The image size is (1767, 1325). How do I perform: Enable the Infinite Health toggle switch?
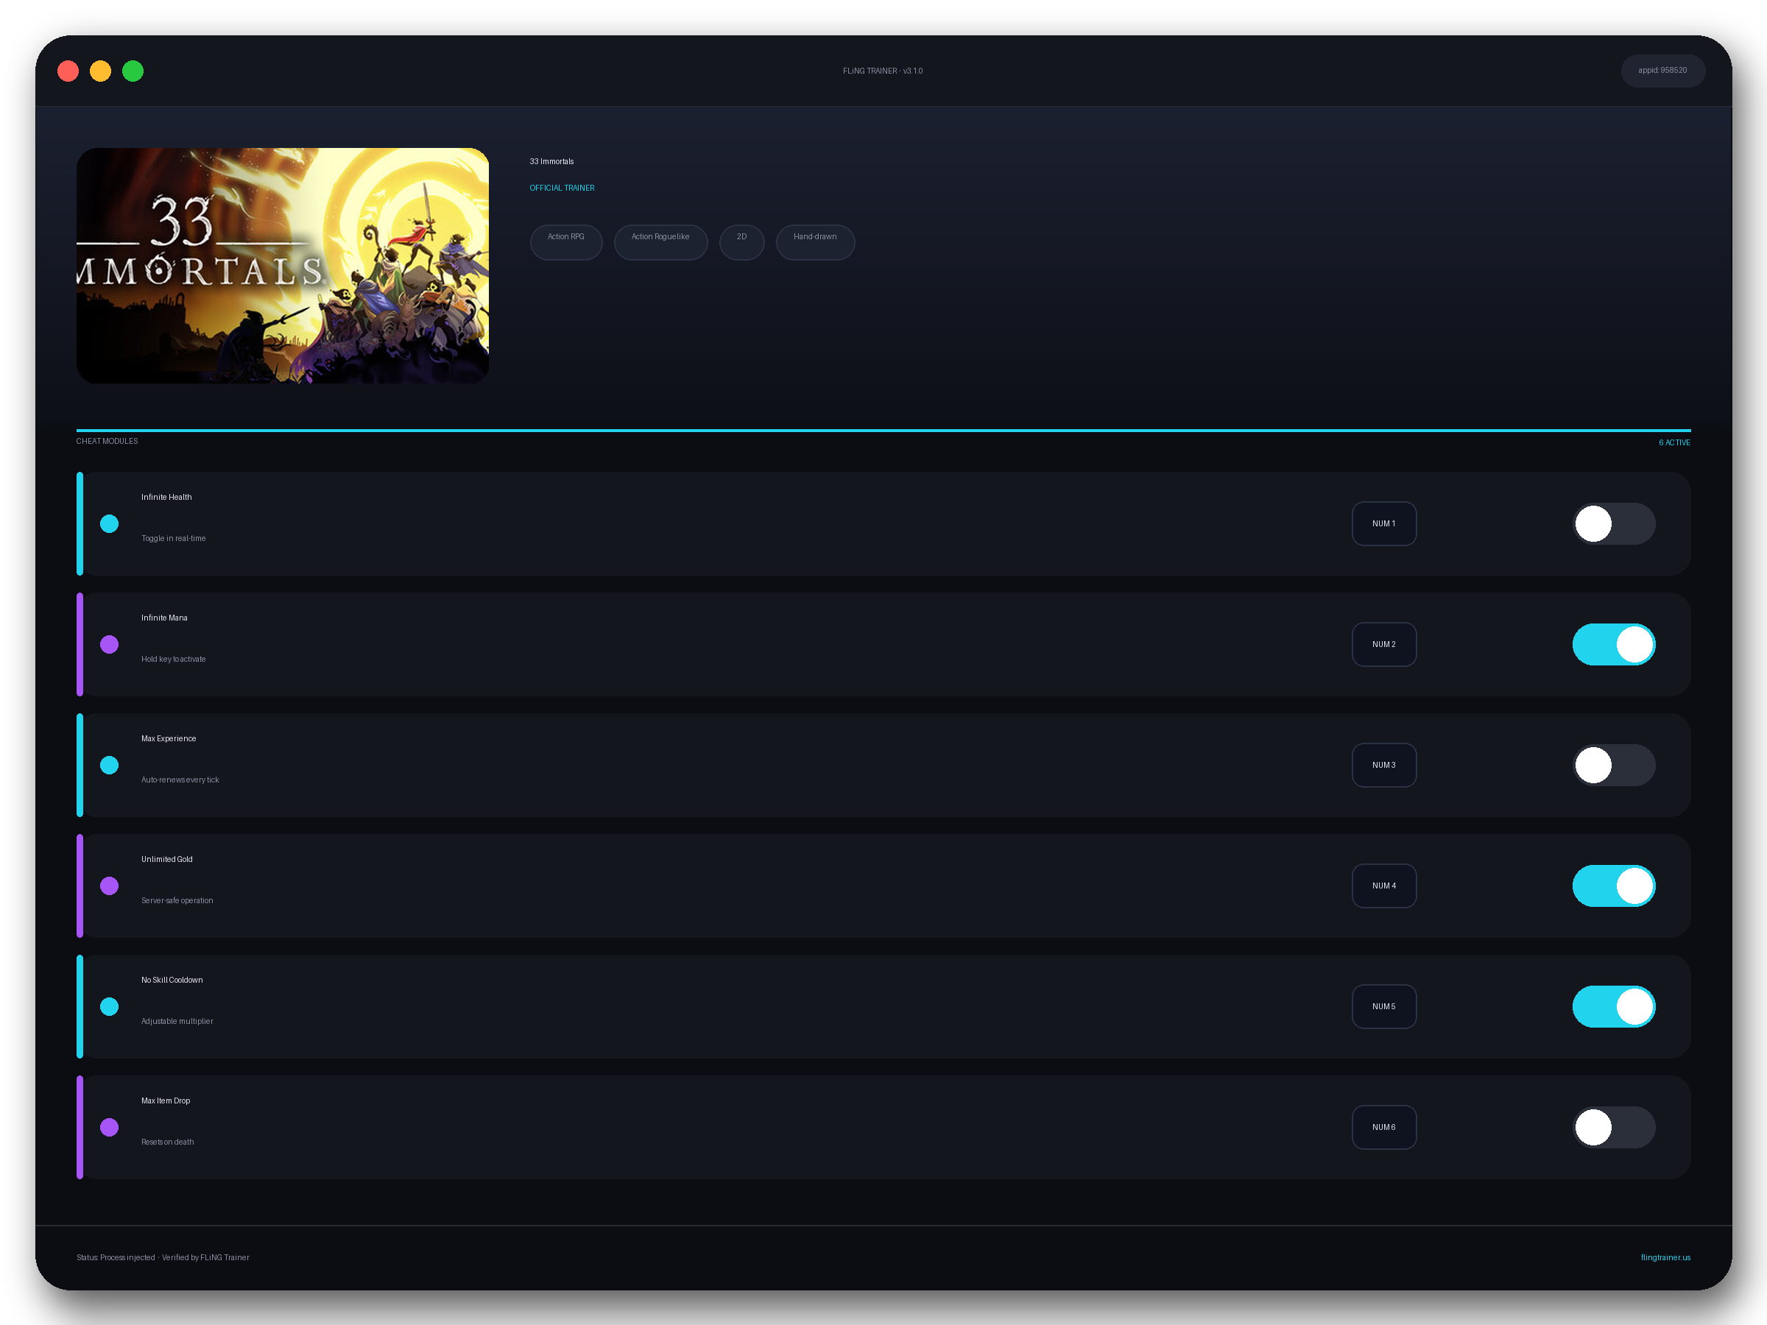click(x=1614, y=524)
